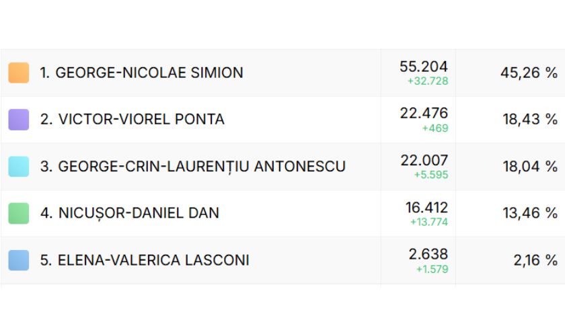Open Elena-Valerica Lasconi's entry
Image resolution: width=565 pixels, height=336 pixels.
144,260
